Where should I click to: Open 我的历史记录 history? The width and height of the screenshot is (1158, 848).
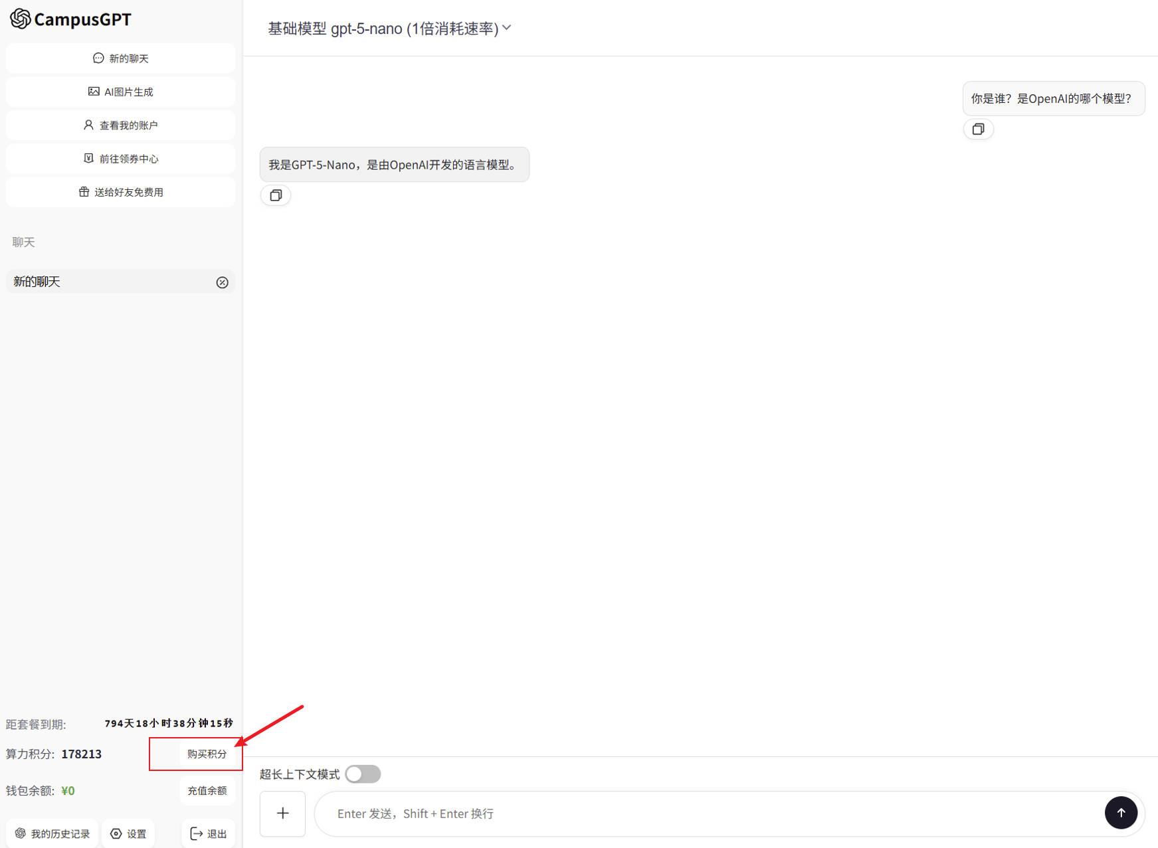(x=52, y=833)
